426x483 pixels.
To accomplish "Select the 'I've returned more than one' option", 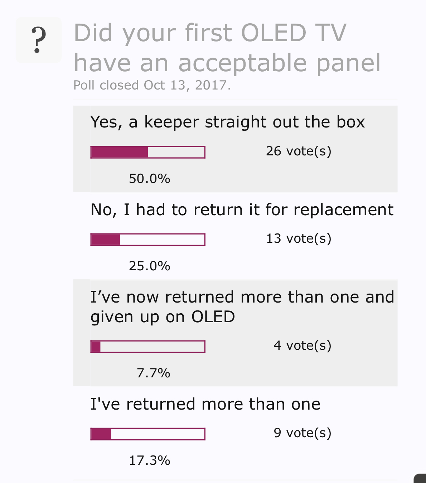I will click(x=205, y=404).
